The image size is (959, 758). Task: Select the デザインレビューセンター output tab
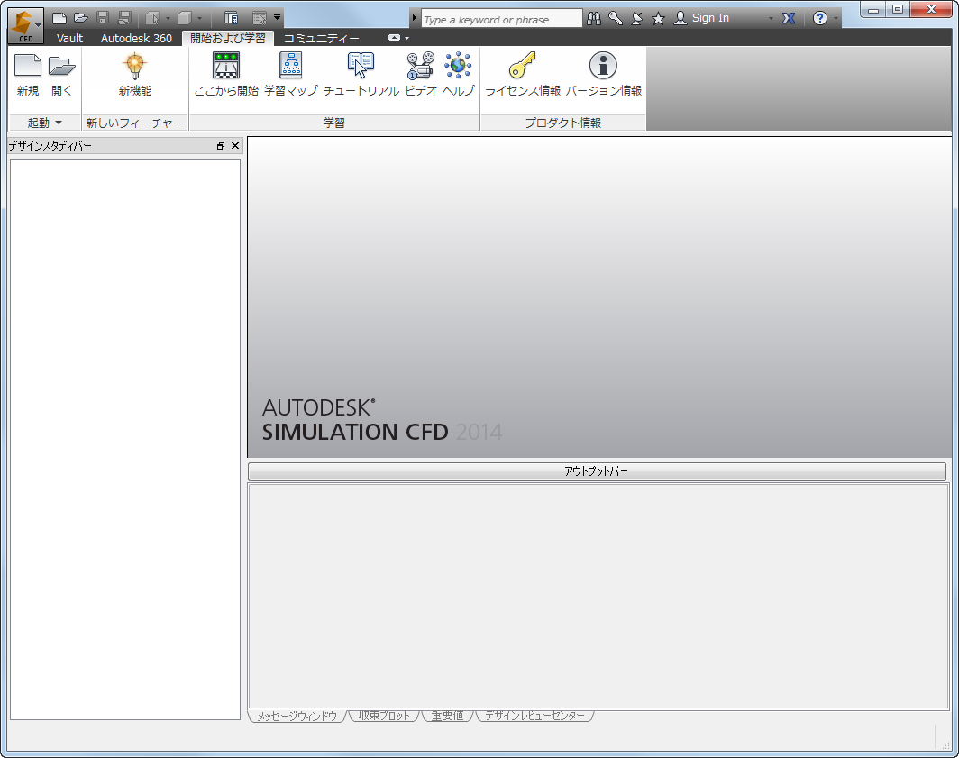(x=534, y=716)
